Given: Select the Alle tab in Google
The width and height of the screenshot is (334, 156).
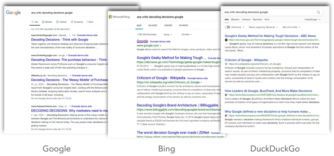Looking at the screenshot, I should click(35, 22).
